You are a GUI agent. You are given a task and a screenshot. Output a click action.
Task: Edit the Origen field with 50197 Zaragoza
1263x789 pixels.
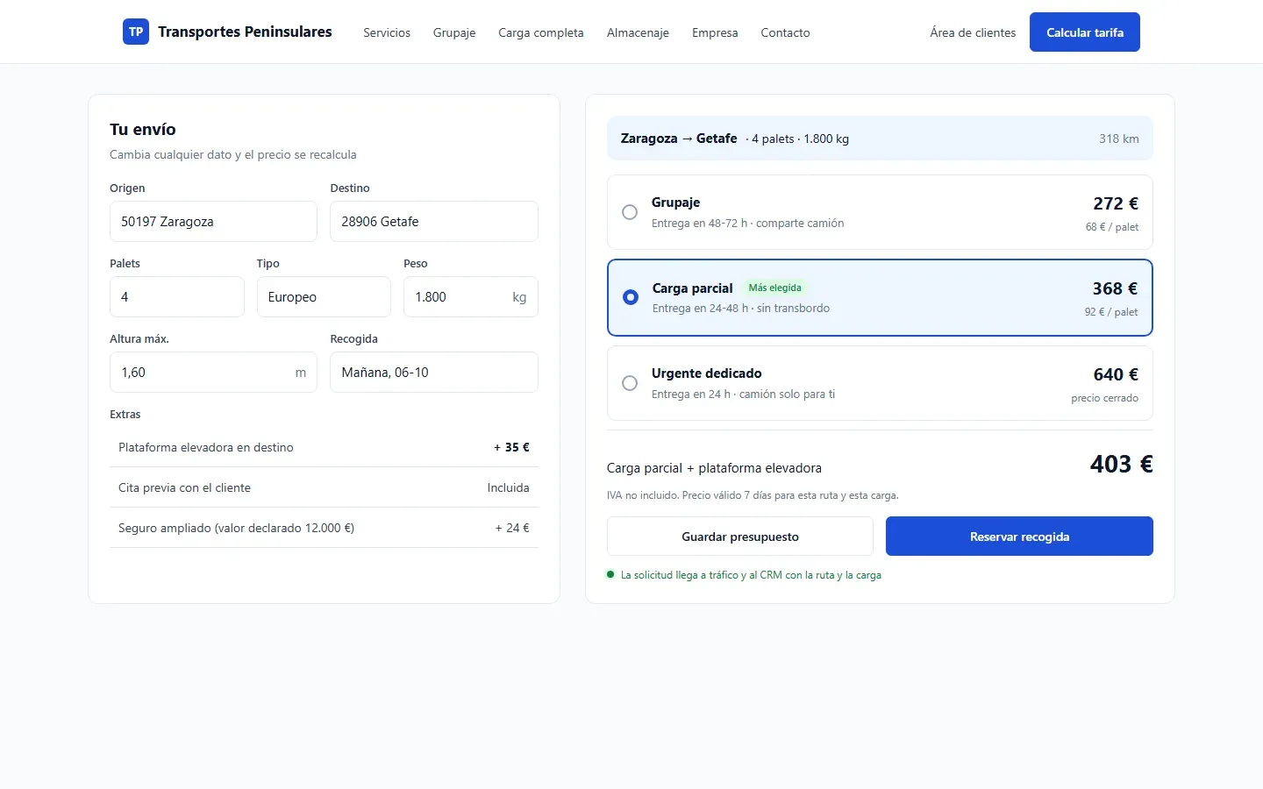(x=213, y=222)
